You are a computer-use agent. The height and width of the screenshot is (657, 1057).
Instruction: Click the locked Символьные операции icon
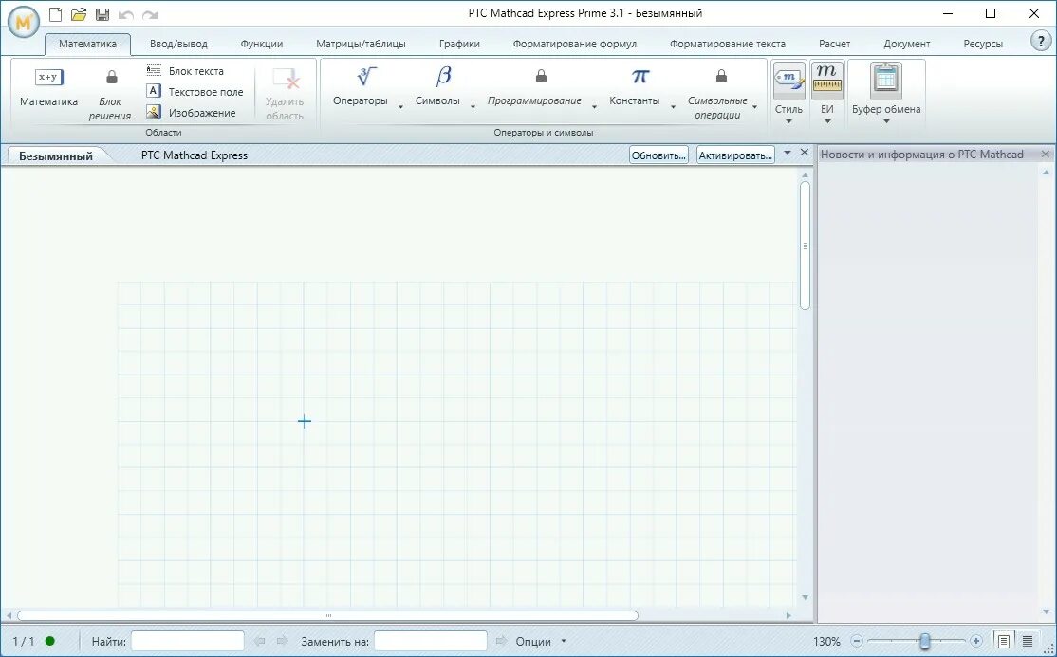pos(721,76)
